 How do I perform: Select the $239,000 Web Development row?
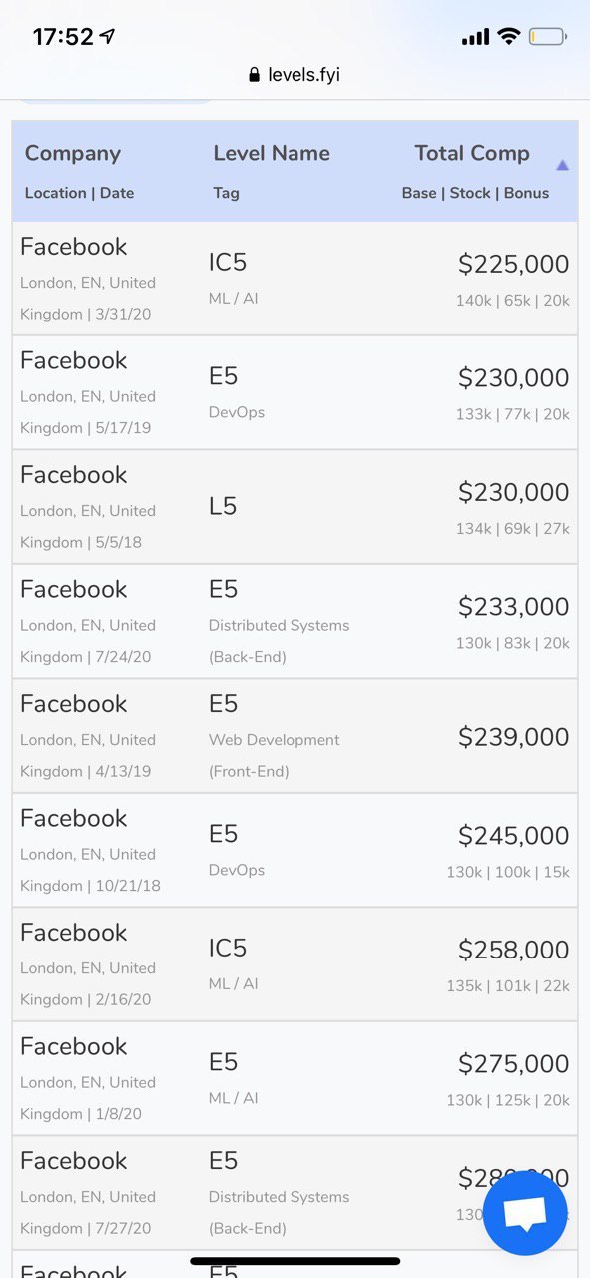295,736
